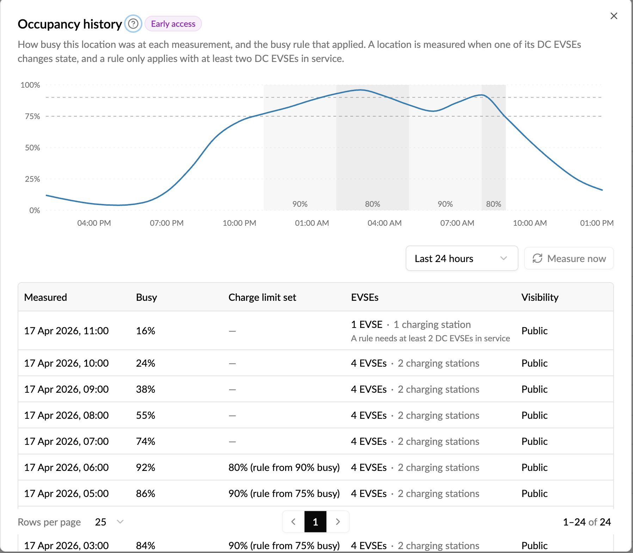Image resolution: width=633 pixels, height=553 pixels.
Task: Select the 17 Apr 2026, 10:00 measurement
Action: pos(316,363)
